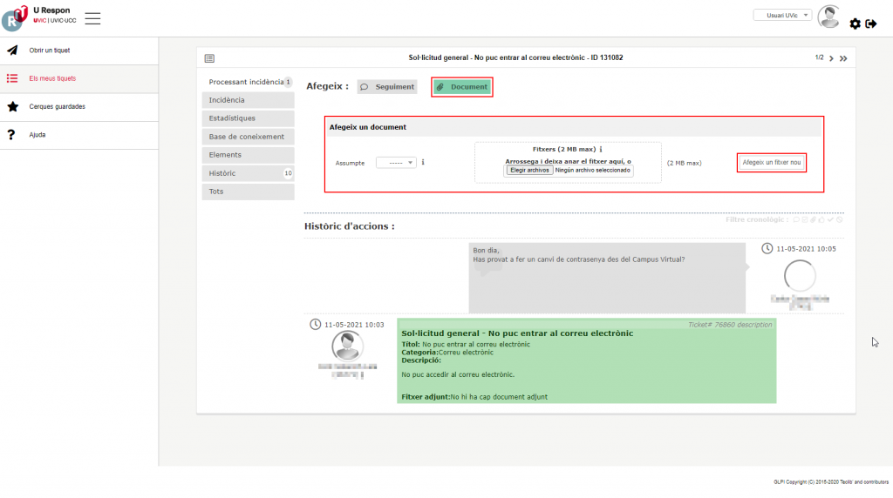
Task: Switch to the Històric tab
Action: 222,173
